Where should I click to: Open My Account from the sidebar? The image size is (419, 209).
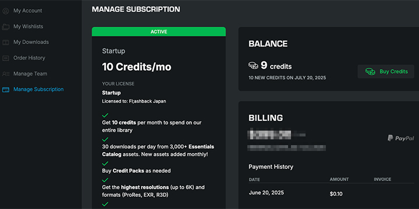pyautogui.click(x=28, y=10)
